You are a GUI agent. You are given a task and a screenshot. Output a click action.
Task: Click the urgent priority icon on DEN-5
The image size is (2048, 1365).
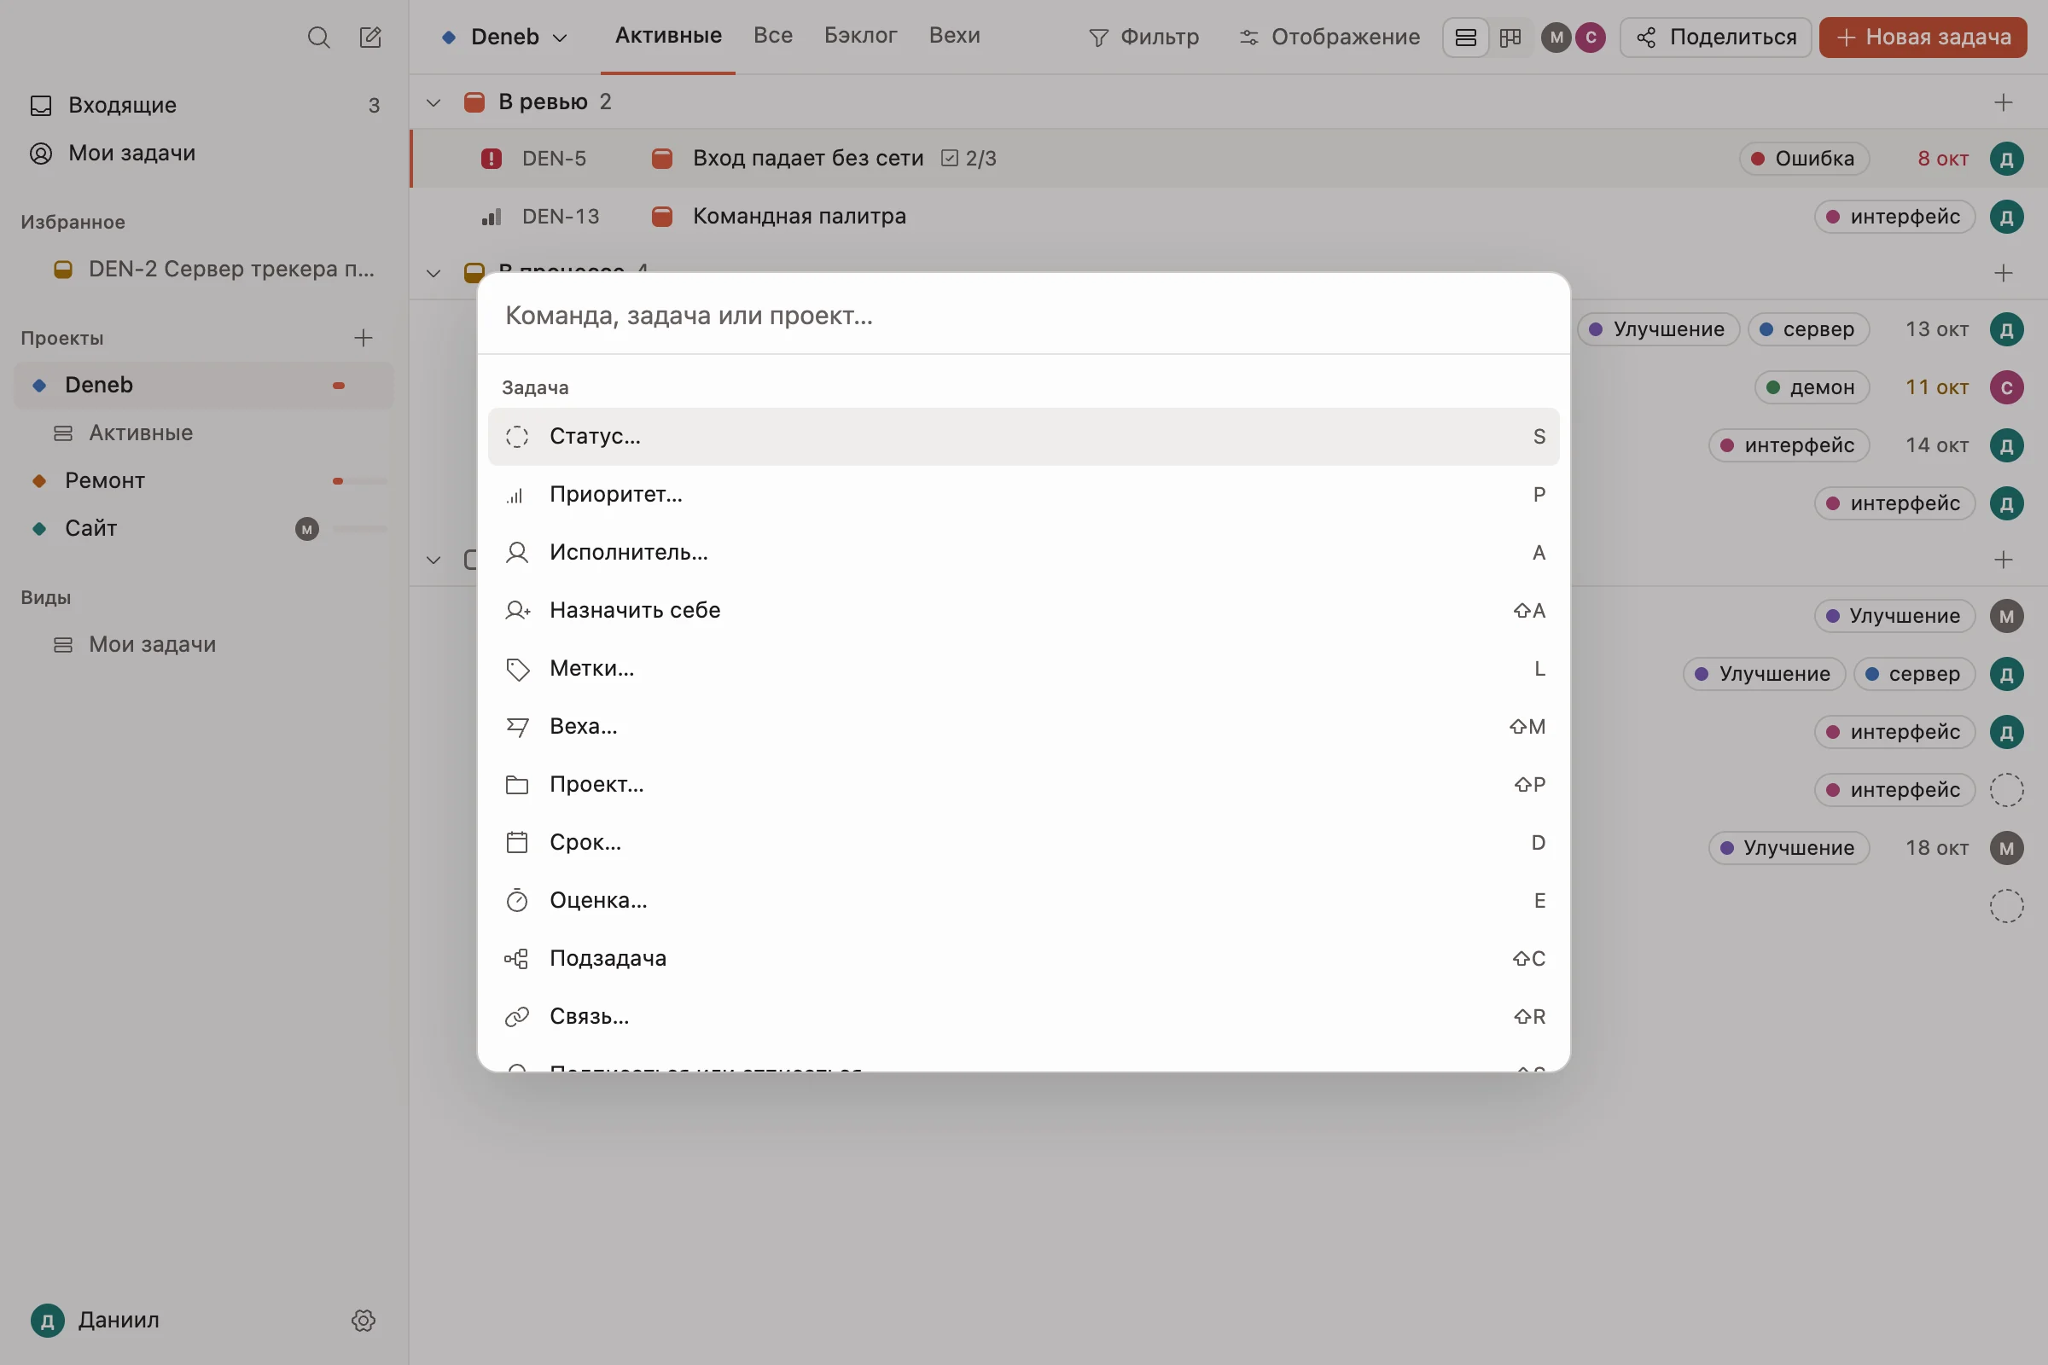coord(492,159)
